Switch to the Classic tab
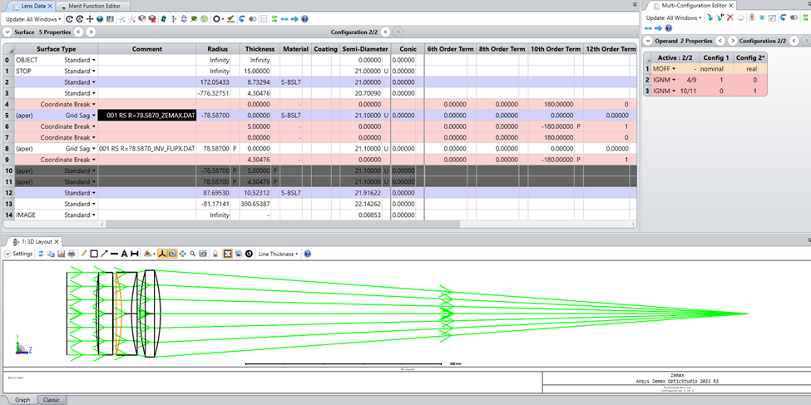This screenshot has height=405, width=811. tap(52, 400)
